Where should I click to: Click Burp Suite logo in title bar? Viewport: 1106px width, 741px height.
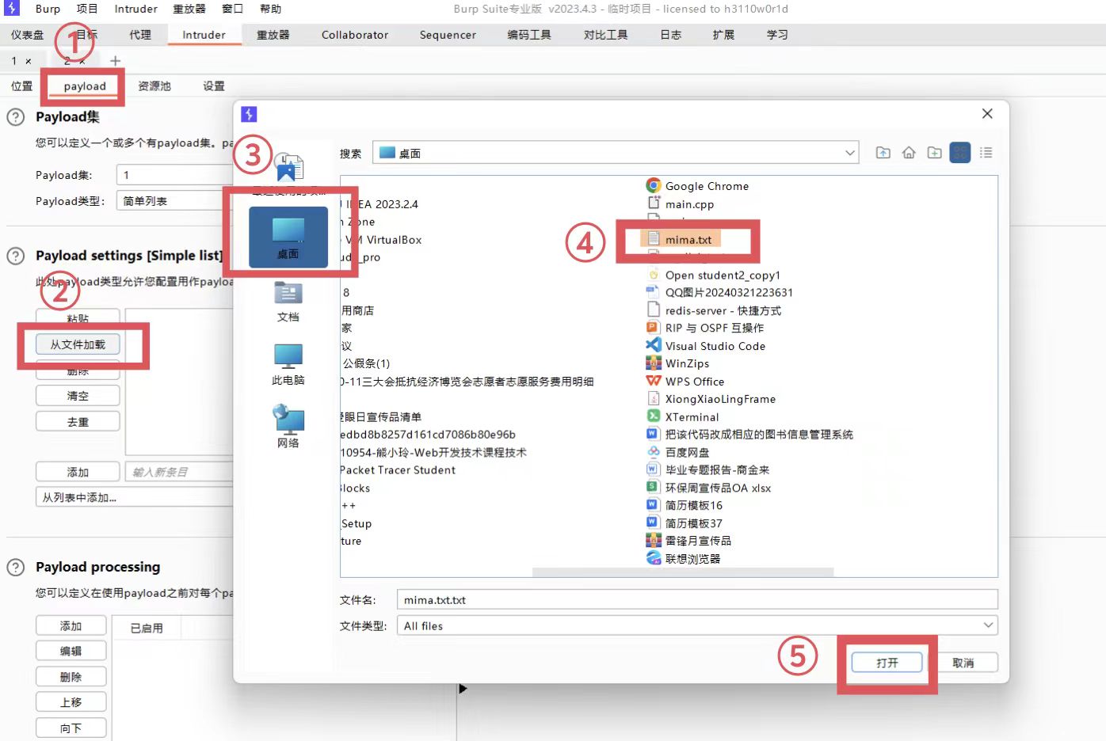[x=12, y=9]
